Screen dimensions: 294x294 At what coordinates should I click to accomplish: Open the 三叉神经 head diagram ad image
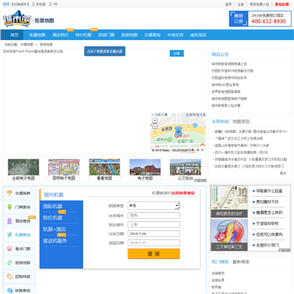[x=229, y=235]
